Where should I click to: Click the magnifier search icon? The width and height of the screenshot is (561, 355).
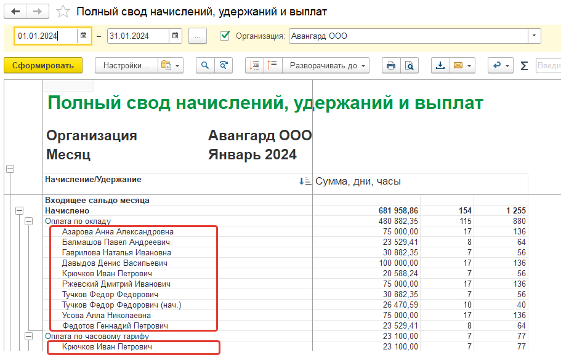[205, 65]
